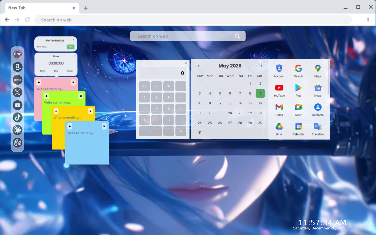Image resolution: width=376 pixels, height=235 pixels.
Task: Open the X (Twitter) sidebar shortcut
Action: (18, 92)
